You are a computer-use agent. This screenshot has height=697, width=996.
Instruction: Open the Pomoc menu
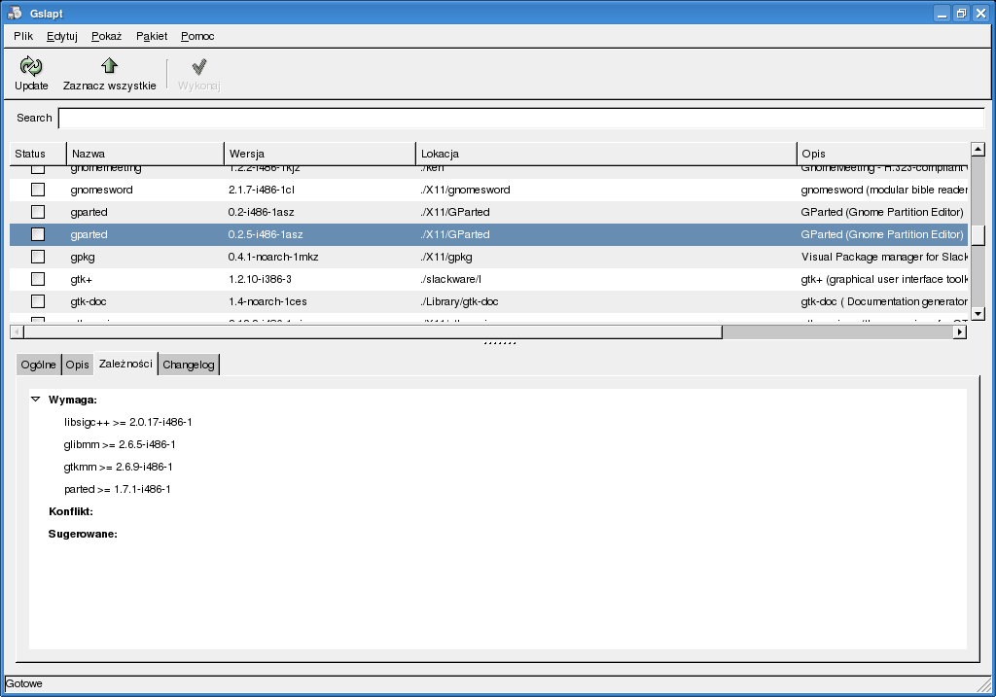[x=197, y=36]
